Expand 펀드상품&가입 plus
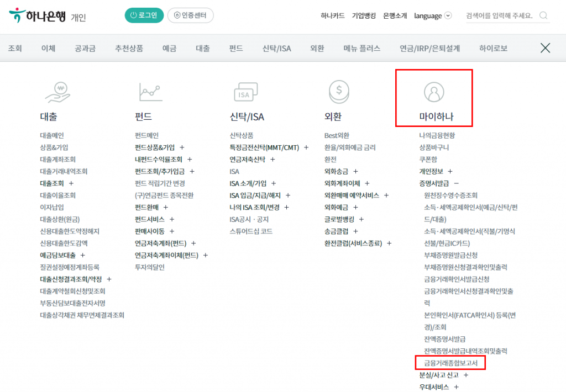The height and width of the screenshot is (392, 566). pos(182,147)
